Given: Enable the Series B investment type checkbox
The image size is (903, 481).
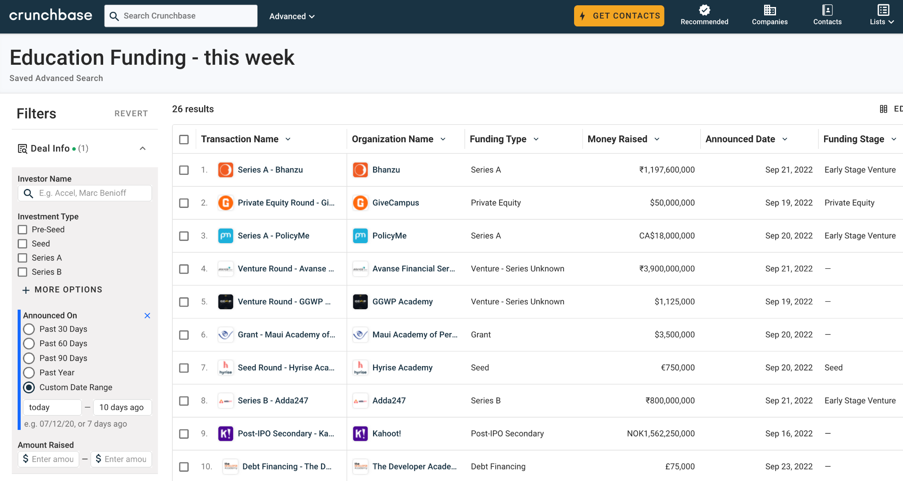Looking at the screenshot, I should [22, 272].
